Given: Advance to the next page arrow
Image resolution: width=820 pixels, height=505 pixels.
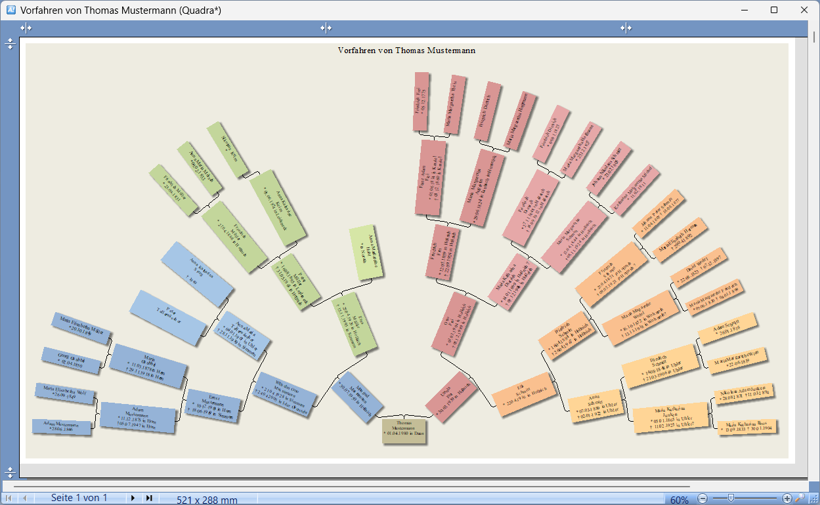Looking at the screenshot, I should 133,498.
